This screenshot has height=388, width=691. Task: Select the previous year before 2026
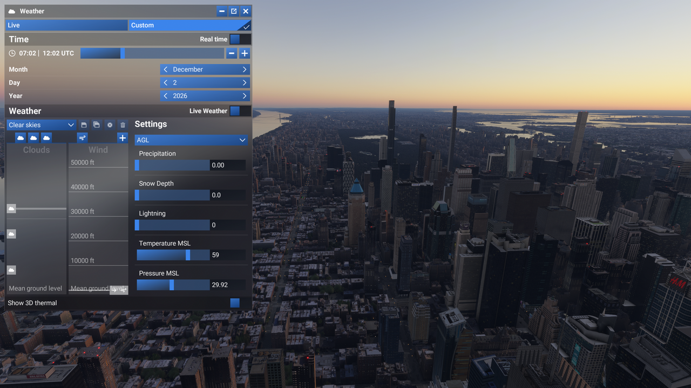(x=166, y=96)
